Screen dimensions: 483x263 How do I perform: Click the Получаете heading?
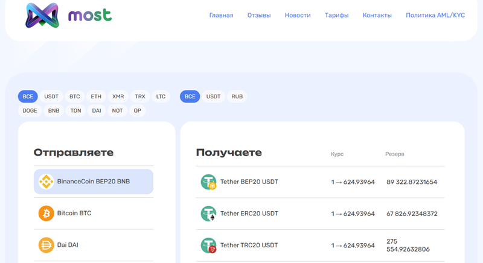(229, 153)
